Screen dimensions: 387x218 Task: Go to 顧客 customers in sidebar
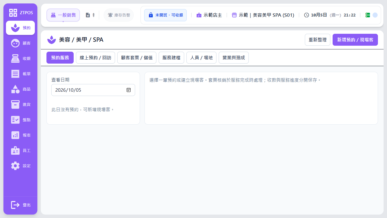point(20,43)
